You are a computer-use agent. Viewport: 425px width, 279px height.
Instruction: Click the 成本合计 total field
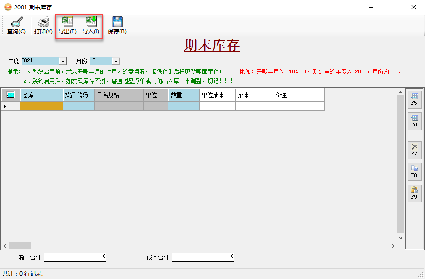tap(202, 256)
